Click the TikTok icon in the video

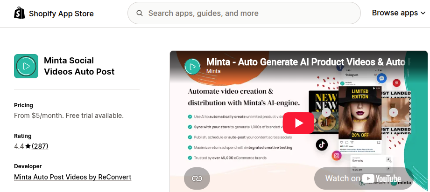[322, 144]
